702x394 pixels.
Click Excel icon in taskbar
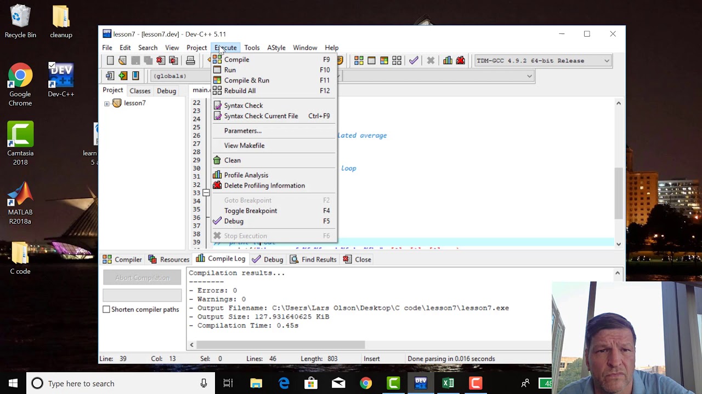[x=448, y=383]
